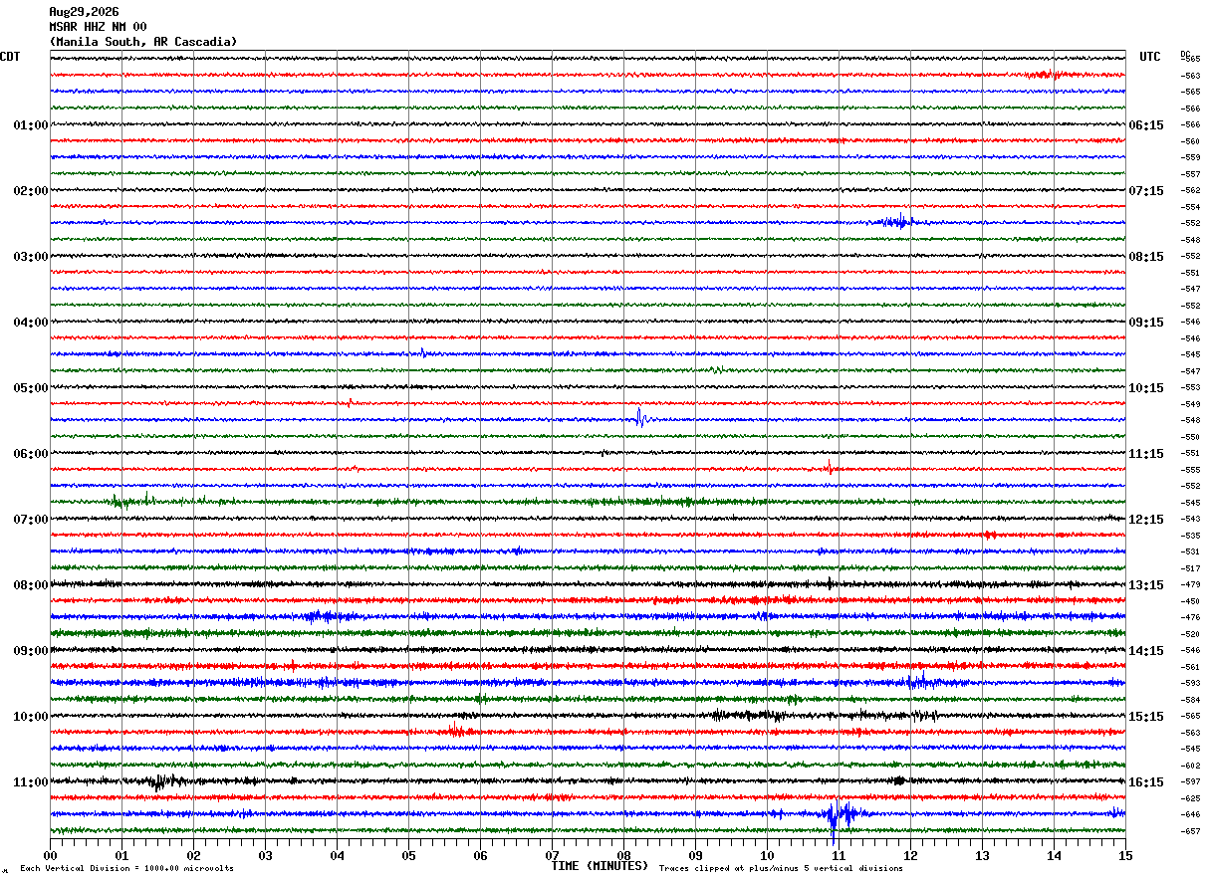Click the UTC timezone header
The width and height of the screenshot is (1205, 882).
[x=1150, y=57]
